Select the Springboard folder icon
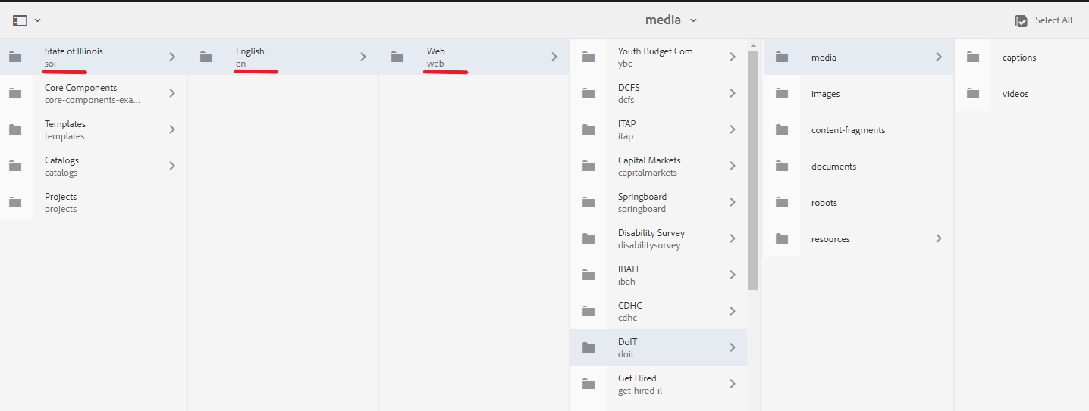 pyautogui.click(x=588, y=202)
